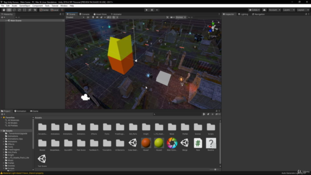
Task: Open the Window menu
Action: [x=64, y=6]
